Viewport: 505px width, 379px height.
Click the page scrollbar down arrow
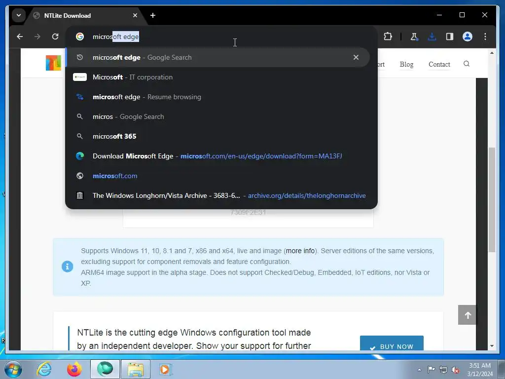click(x=492, y=346)
